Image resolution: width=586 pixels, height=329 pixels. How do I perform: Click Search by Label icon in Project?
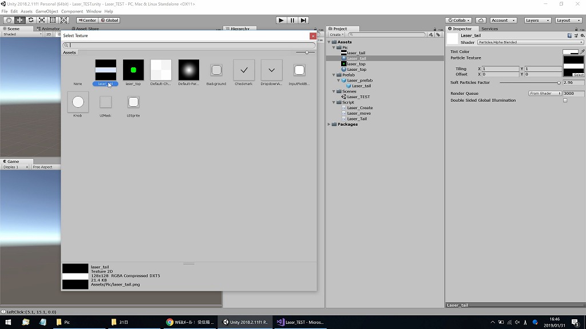pos(438,35)
